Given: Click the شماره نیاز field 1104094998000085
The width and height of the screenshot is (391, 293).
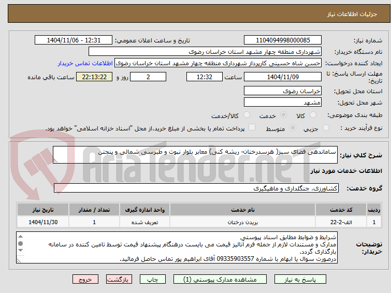Looking at the screenshot, I should tap(283, 40).
